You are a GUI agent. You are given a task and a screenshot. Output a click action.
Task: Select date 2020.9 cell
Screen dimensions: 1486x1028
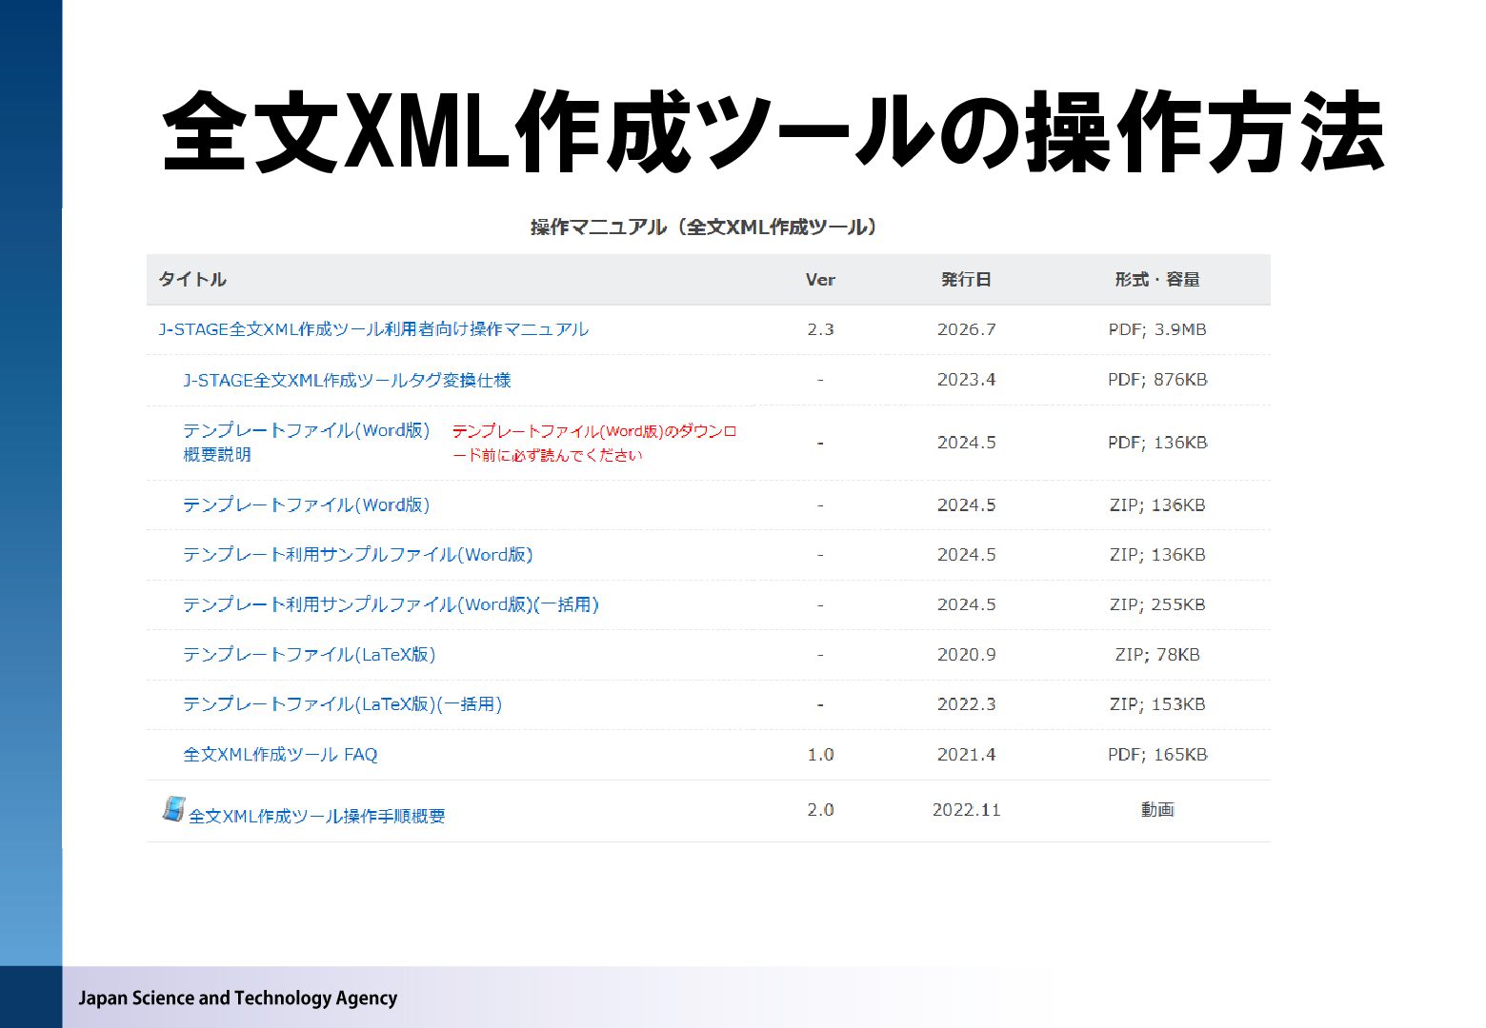[966, 655]
